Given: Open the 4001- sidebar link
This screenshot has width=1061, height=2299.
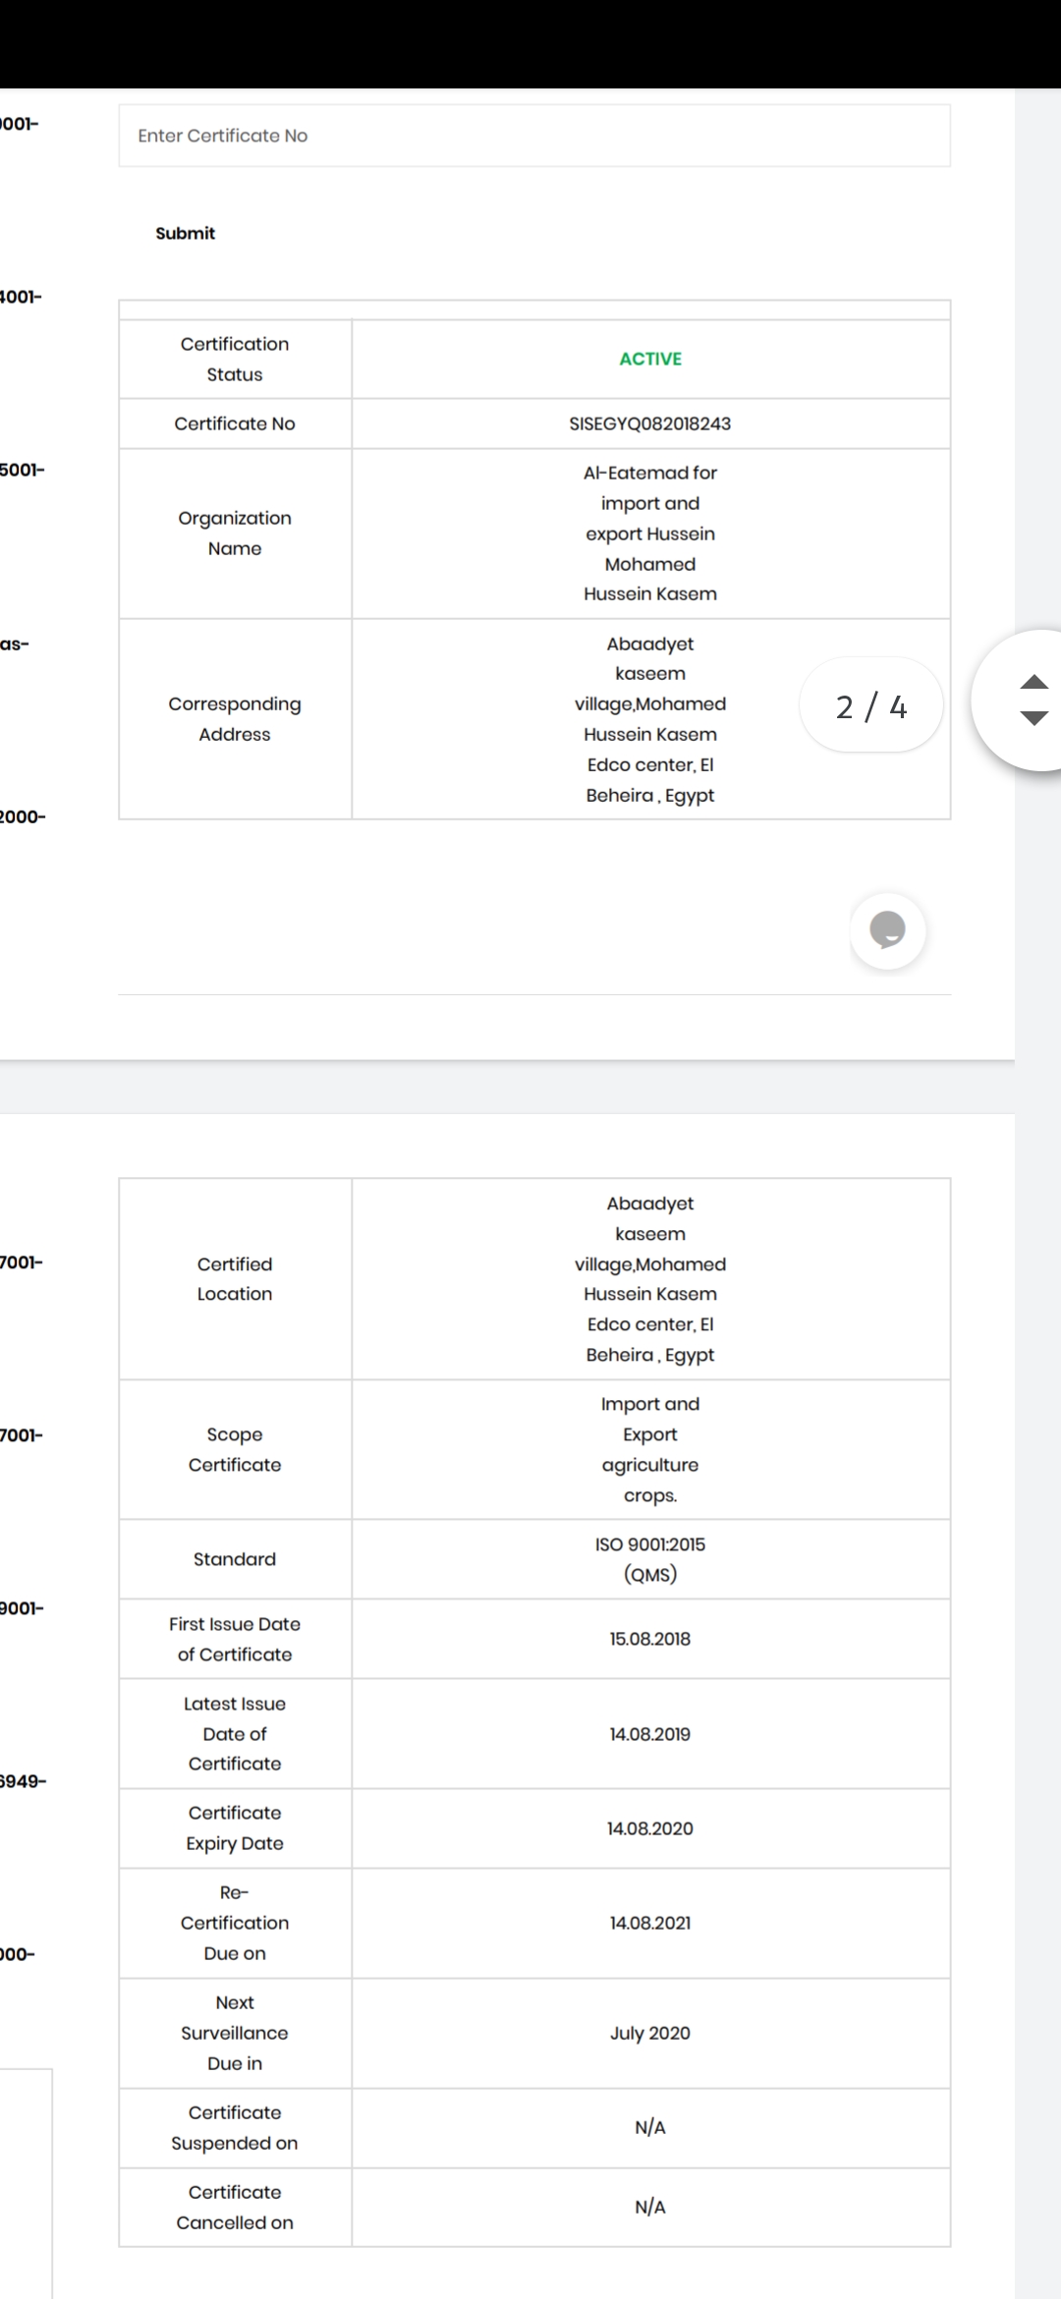Looking at the screenshot, I should 21,297.
